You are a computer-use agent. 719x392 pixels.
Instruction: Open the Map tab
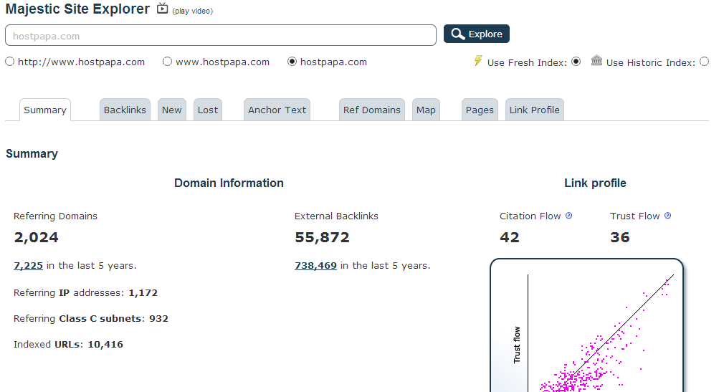(426, 110)
